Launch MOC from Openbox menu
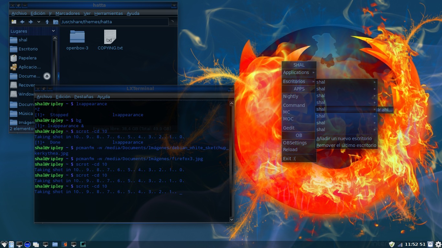The image size is (442, 248). pos(299,119)
